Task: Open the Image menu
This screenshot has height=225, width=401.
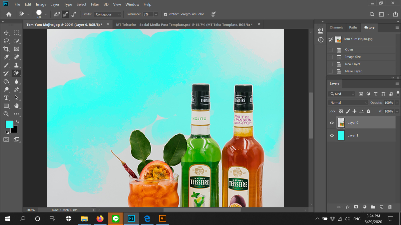Action: 41,4
